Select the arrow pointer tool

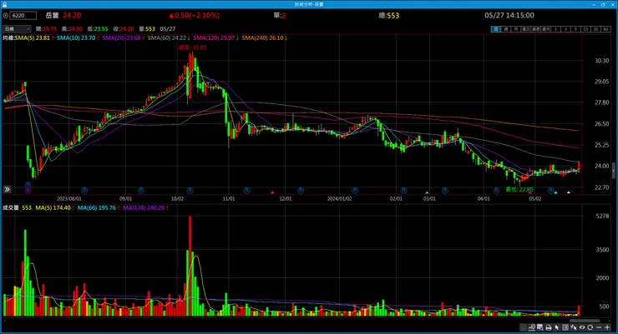click(x=557, y=327)
